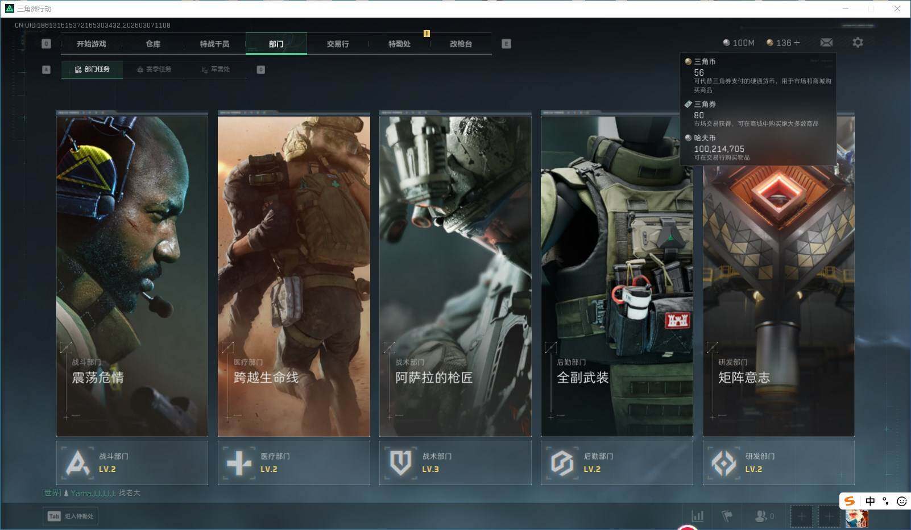Click the first empty teammate slot
911x530 pixels.
(x=801, y=516)
